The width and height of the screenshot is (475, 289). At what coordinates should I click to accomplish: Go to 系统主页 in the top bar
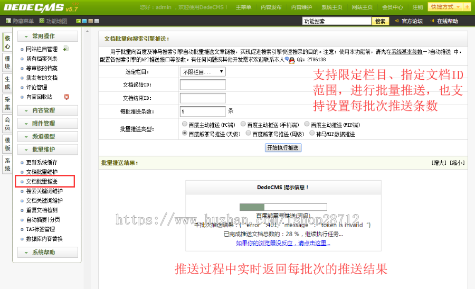pos(332,7)
